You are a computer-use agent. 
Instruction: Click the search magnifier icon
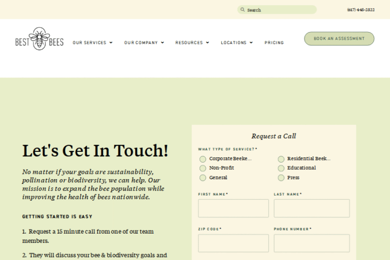pyautogui.click(x=243, y=10)
